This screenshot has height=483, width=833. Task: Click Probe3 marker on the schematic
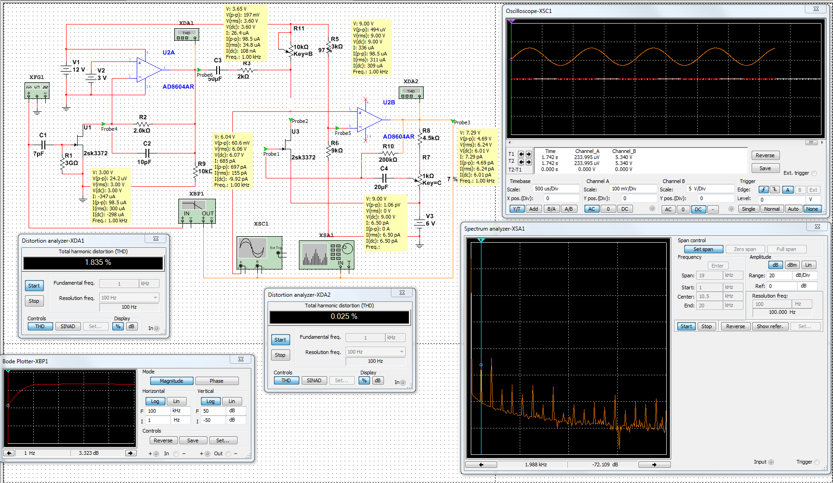(453, 121)
